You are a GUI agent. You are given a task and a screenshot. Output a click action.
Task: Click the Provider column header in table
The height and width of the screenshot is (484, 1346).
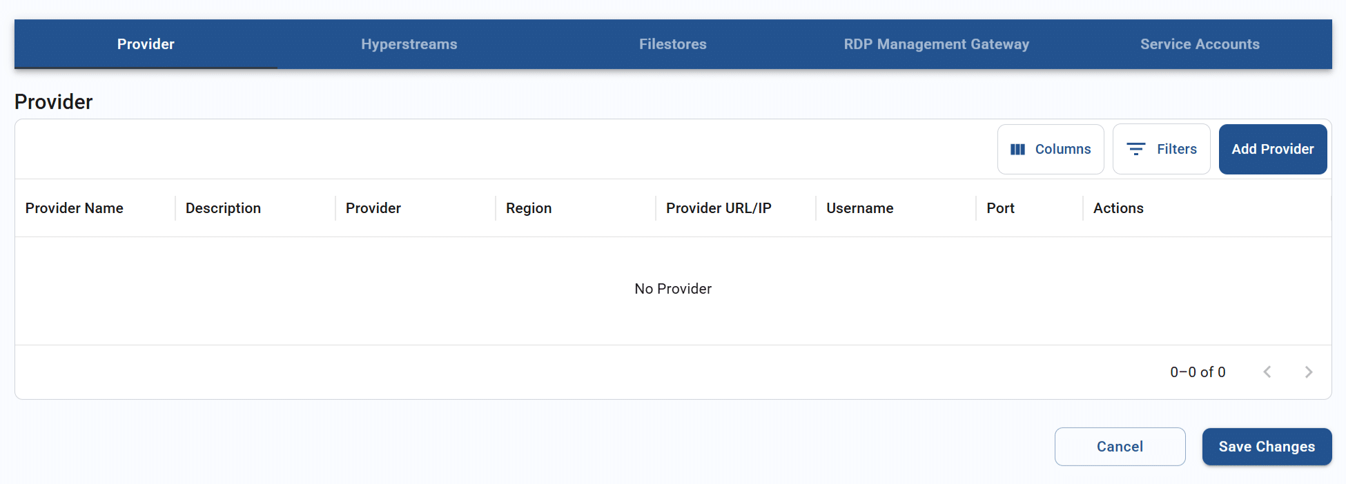coord(373,208)
